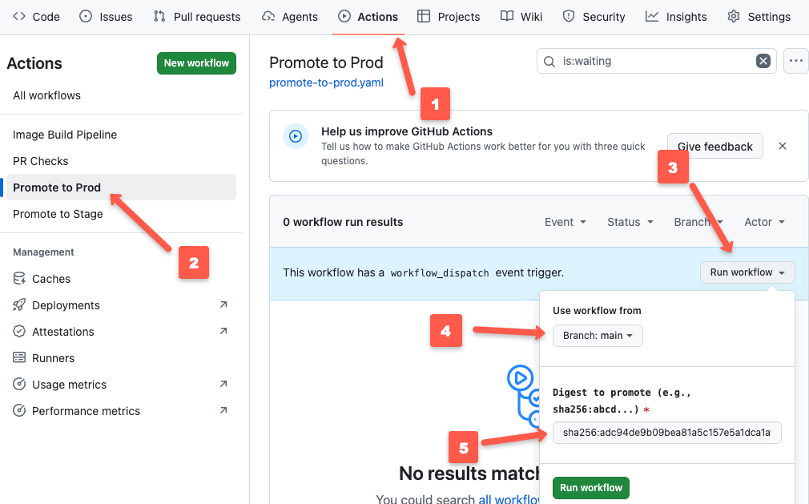Click the Attestations sidebar icon
The image size is (809, 504).
[18, 331]
